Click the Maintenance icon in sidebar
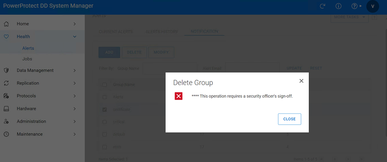This screenshot has height=162, width=387. pos(7,134)
